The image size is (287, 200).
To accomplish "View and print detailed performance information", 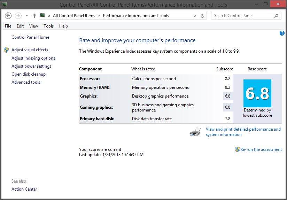I will coord(243,132).
